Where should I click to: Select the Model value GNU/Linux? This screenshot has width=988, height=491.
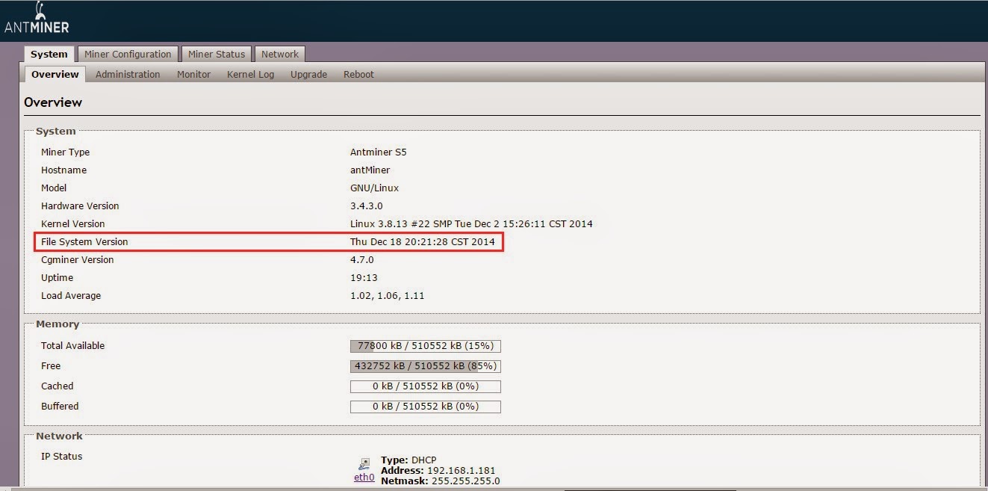tap(375, 188)
